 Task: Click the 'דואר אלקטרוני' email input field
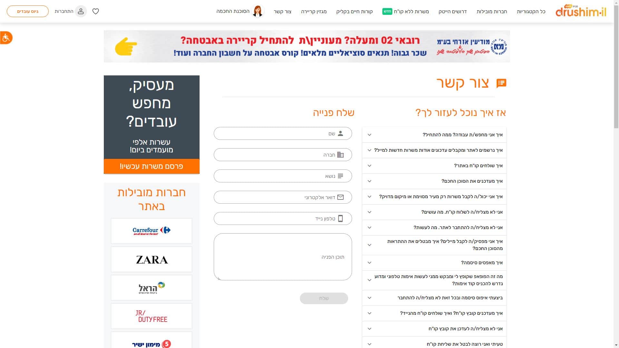click(283, 197)
